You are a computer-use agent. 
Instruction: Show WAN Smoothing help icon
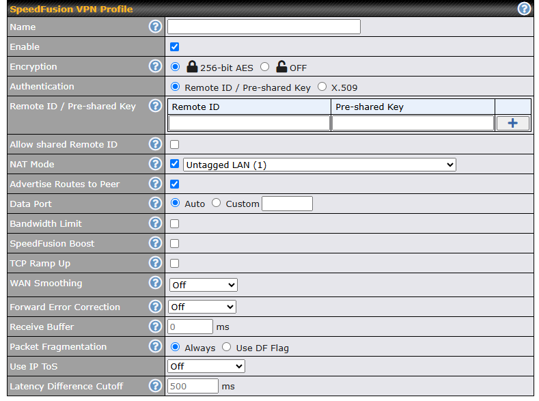click(155, 283)
